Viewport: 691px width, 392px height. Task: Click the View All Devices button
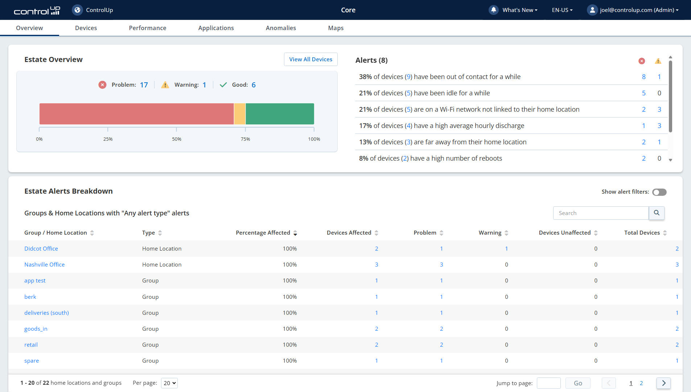(x=310, y=59)
